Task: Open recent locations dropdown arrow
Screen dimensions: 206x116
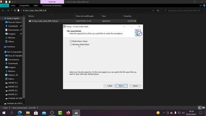Action: tap(12, 11)
